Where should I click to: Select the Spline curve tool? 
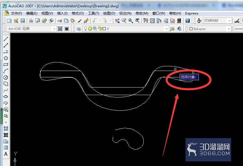pyautogui.click(x=6, y=90)
